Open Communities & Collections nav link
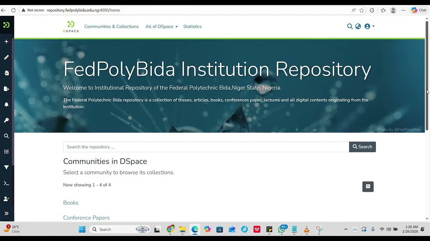This screenshot has width=430, height=241. click(x=112, y=26)
